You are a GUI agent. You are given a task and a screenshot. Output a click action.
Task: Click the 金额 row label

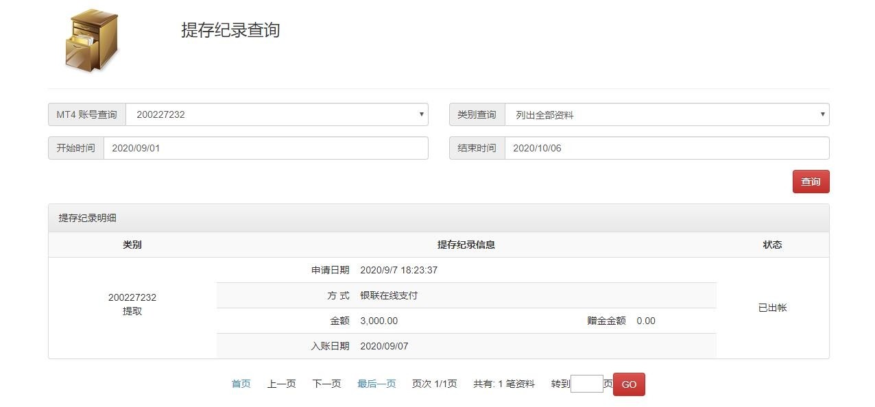pyautogui.click(x=340, y=321)
